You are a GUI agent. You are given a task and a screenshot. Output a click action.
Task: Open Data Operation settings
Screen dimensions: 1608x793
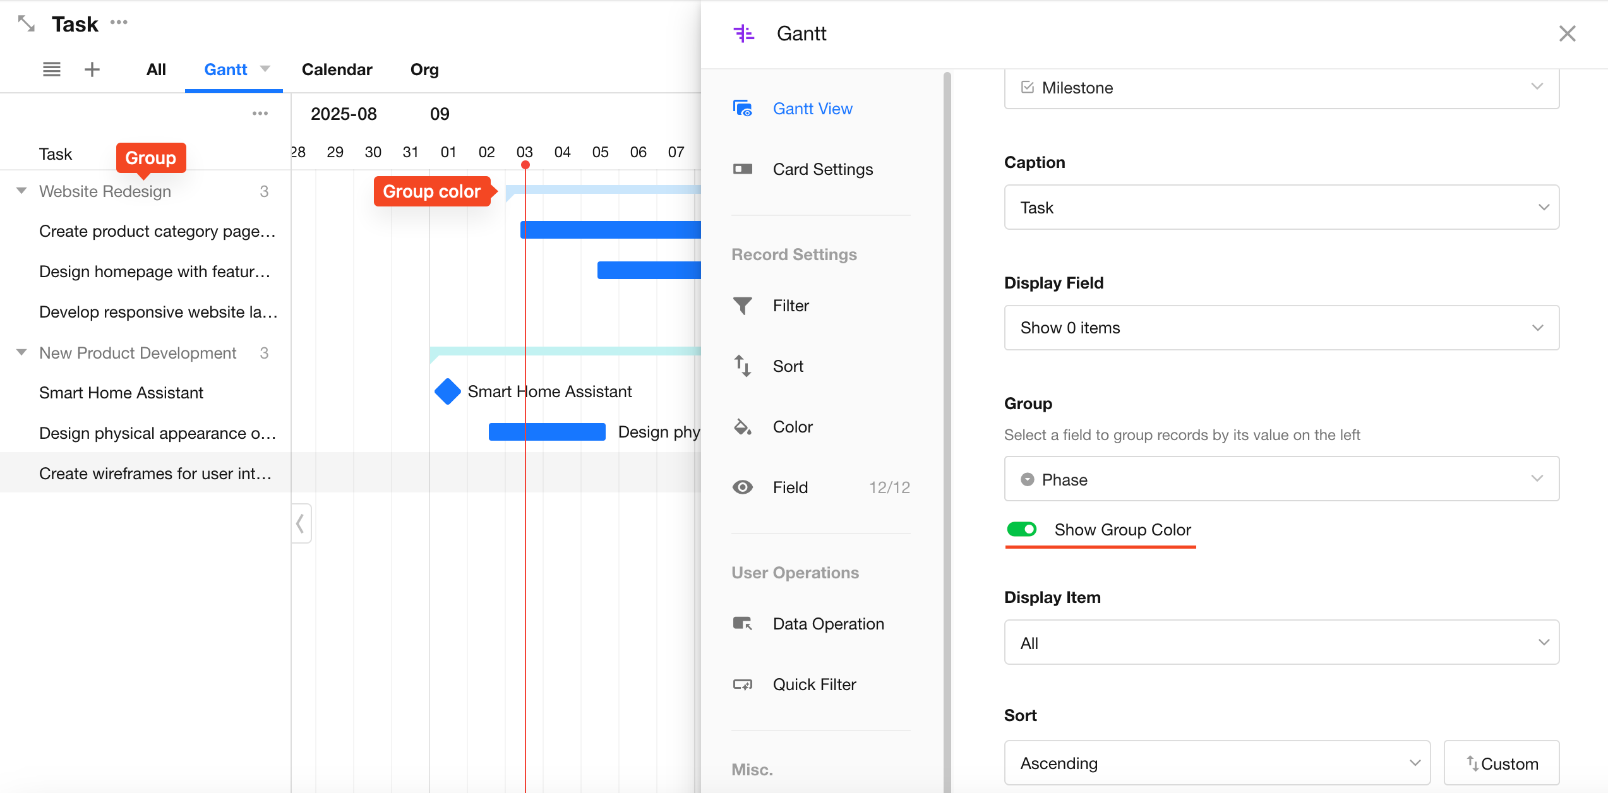click(828, 624)
